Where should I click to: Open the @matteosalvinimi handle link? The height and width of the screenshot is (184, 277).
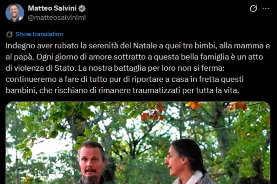[57, 18]
